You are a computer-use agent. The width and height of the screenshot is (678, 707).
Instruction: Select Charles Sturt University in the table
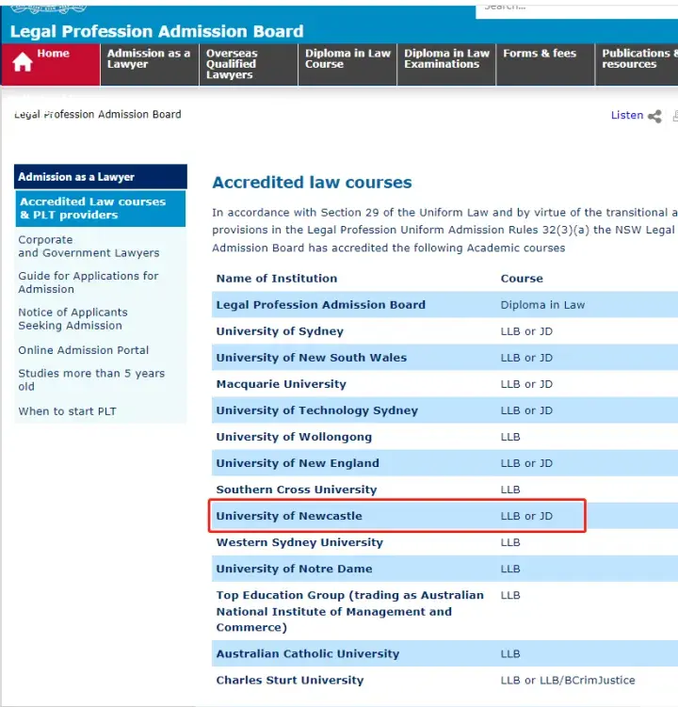pos(290,680)
